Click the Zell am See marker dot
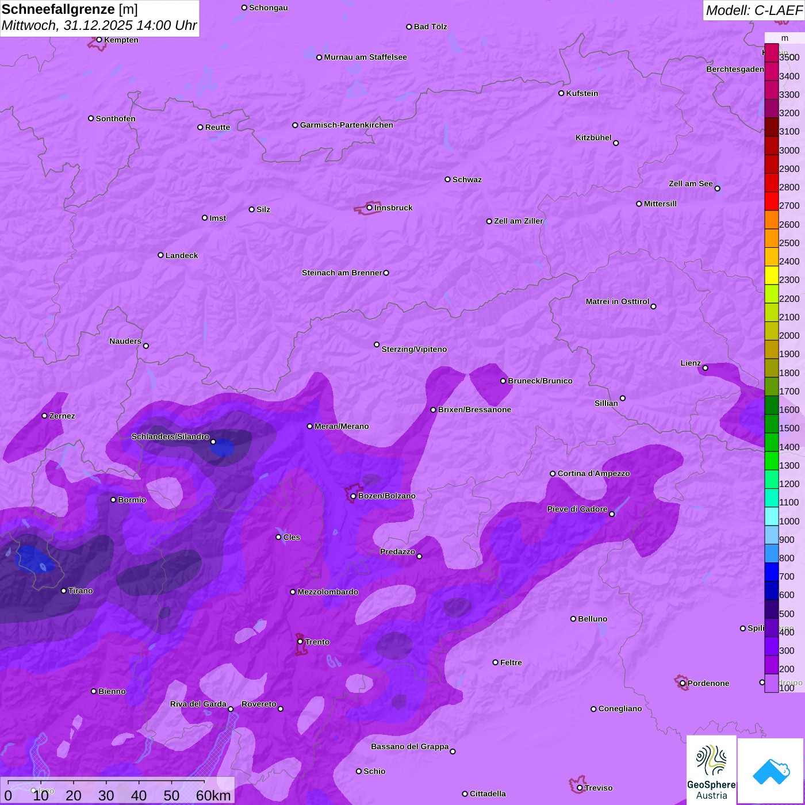 (718, 188)
